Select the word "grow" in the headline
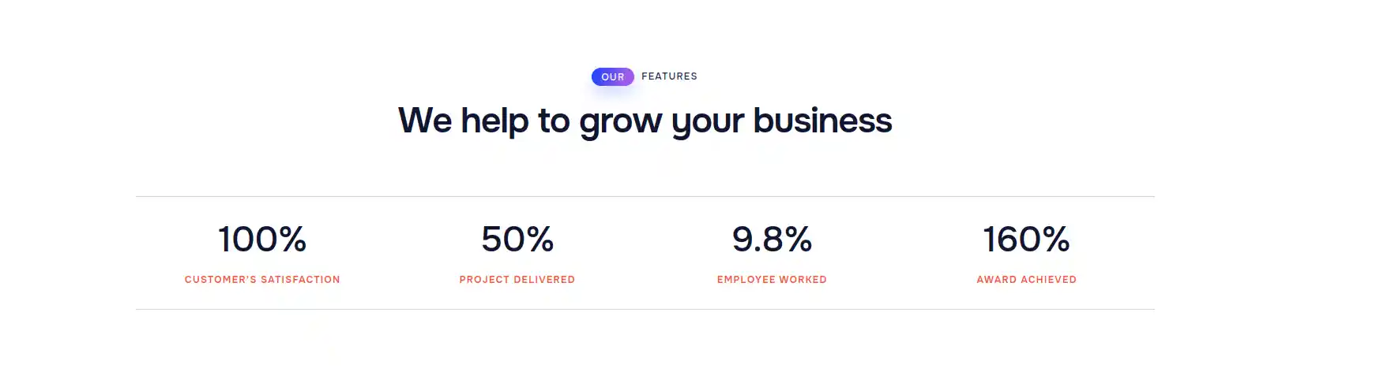Image resolution: width=1391 pixels, height=368 pixels. coord(621,125)
